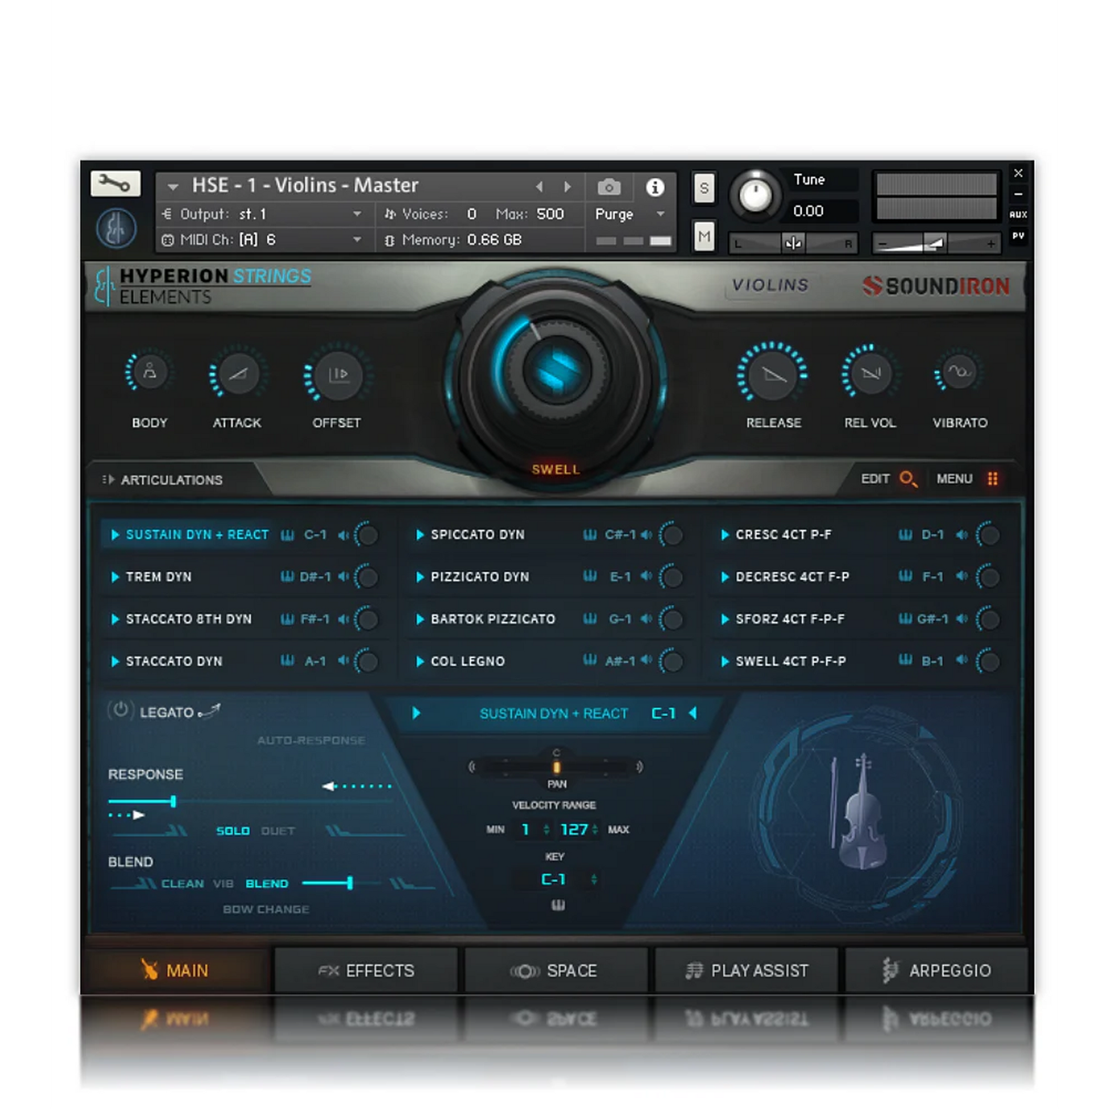Click keyswitch icon for Col Legno
The width and height of the screenshot is (1109, 1109).
point(589,660)
